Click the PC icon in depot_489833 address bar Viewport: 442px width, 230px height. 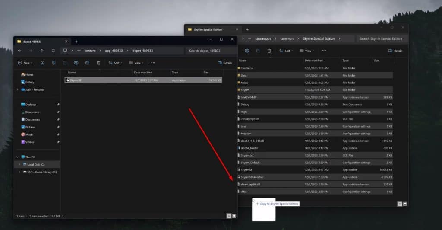coord(65,51)
